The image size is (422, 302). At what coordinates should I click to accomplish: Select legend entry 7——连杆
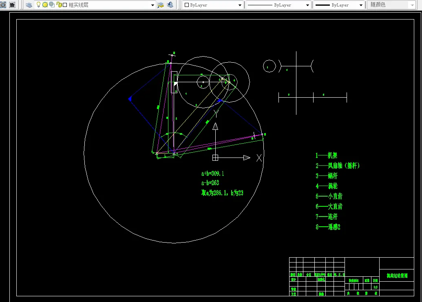(327, 217)
